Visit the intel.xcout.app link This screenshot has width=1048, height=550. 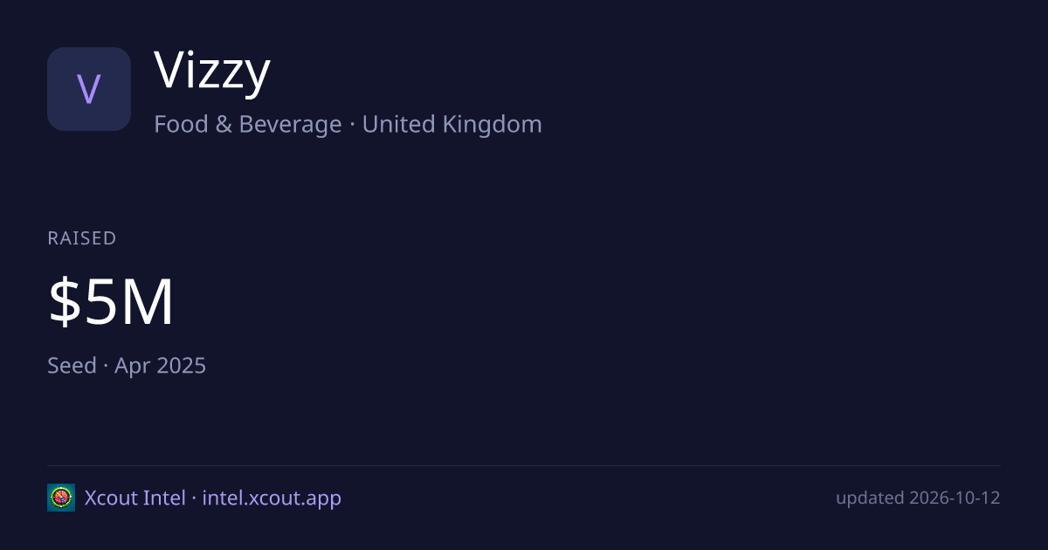click(272, 498)
